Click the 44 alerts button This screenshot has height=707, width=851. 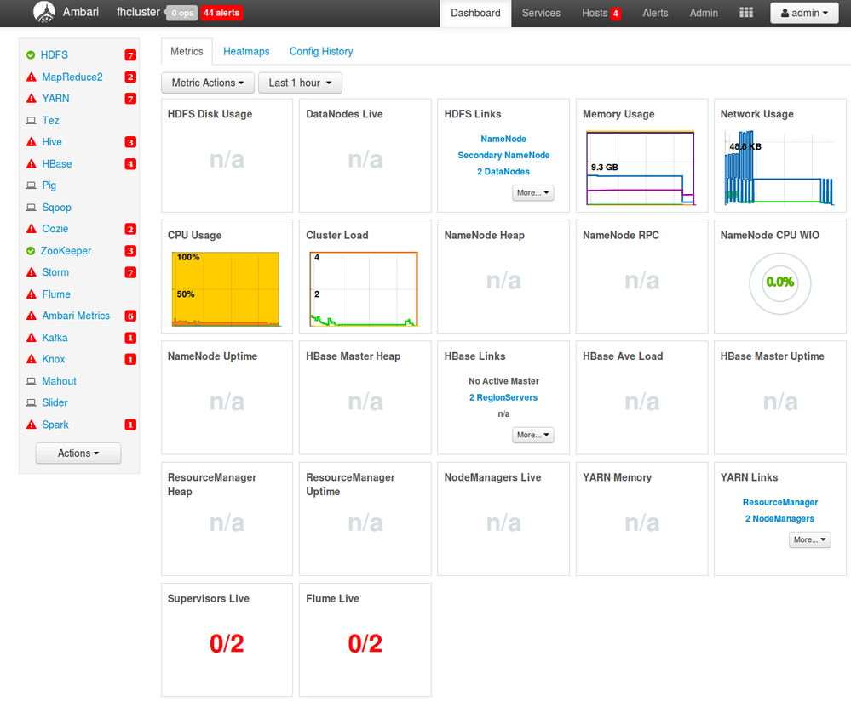221,13
